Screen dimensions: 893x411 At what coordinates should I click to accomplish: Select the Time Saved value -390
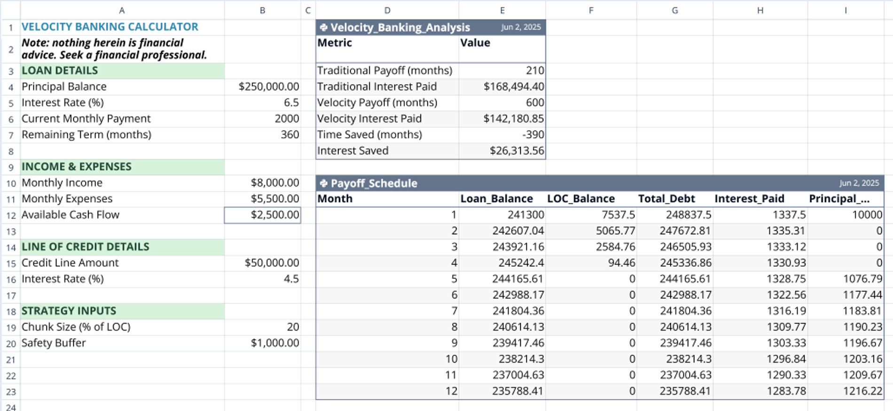click(502, 135)
